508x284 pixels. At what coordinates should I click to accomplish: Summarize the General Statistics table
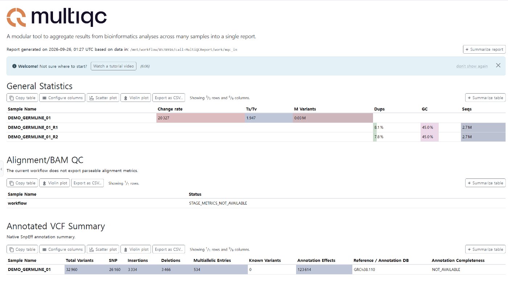pos(485,98)
